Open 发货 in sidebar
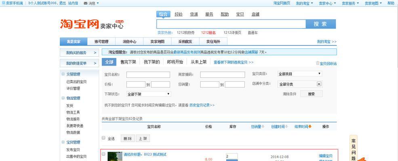Screen dimensions: 398x161 (70, 105)
